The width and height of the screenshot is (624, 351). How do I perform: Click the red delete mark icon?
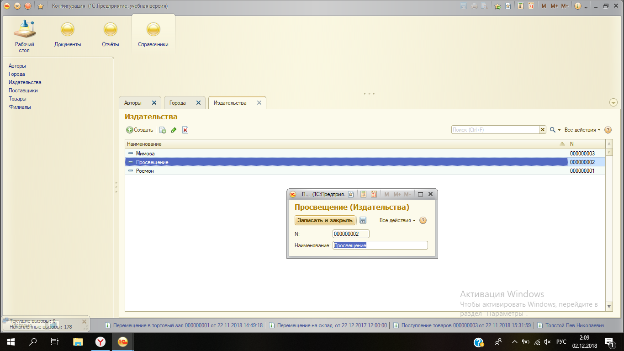coord(185,130)
